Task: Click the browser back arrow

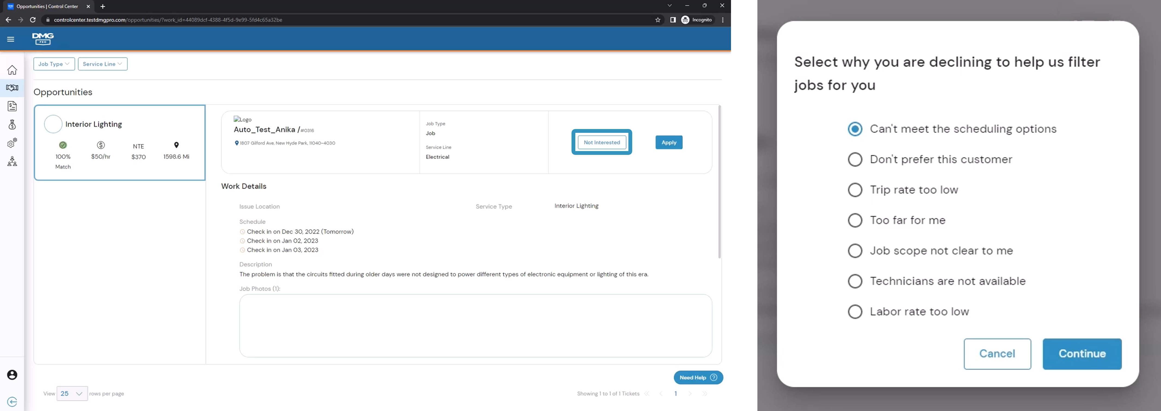Action: [8, 20]
